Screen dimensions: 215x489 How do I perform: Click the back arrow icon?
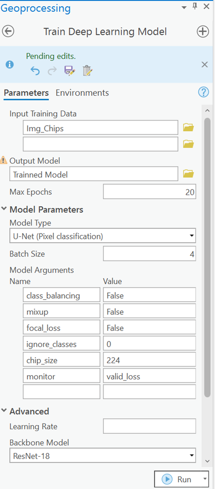point(8,32)
